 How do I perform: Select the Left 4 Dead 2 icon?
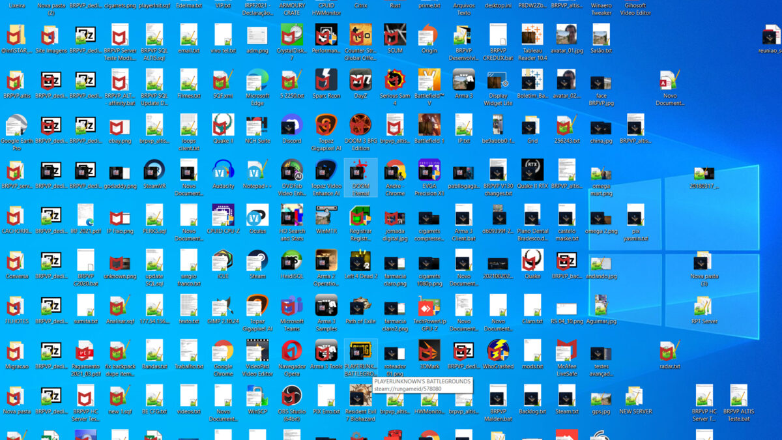tap(360, 260)
